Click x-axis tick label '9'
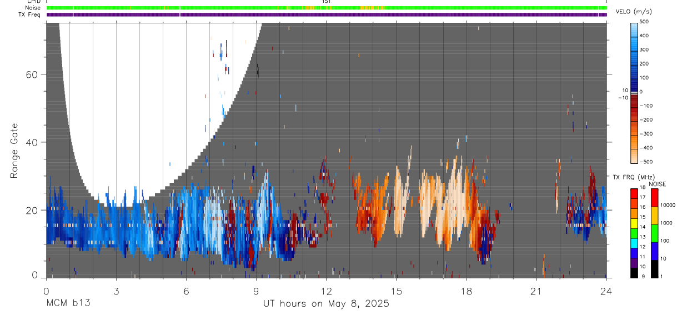 click(x=256, y=291)
